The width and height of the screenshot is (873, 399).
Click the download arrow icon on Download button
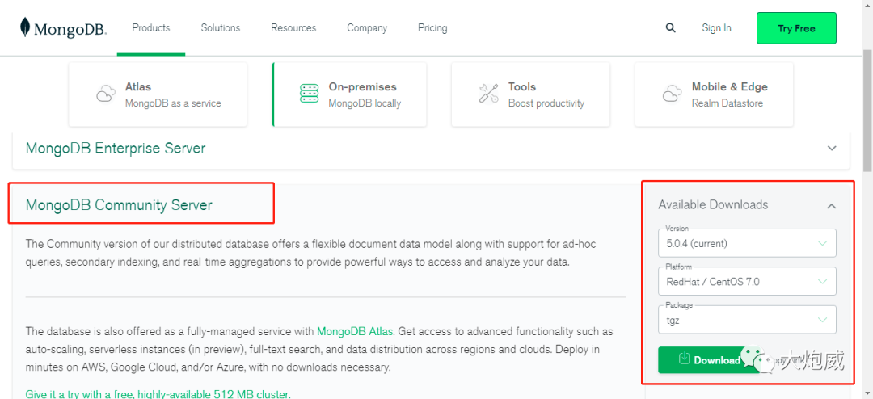pyautogui.click(x=684, y=359)
